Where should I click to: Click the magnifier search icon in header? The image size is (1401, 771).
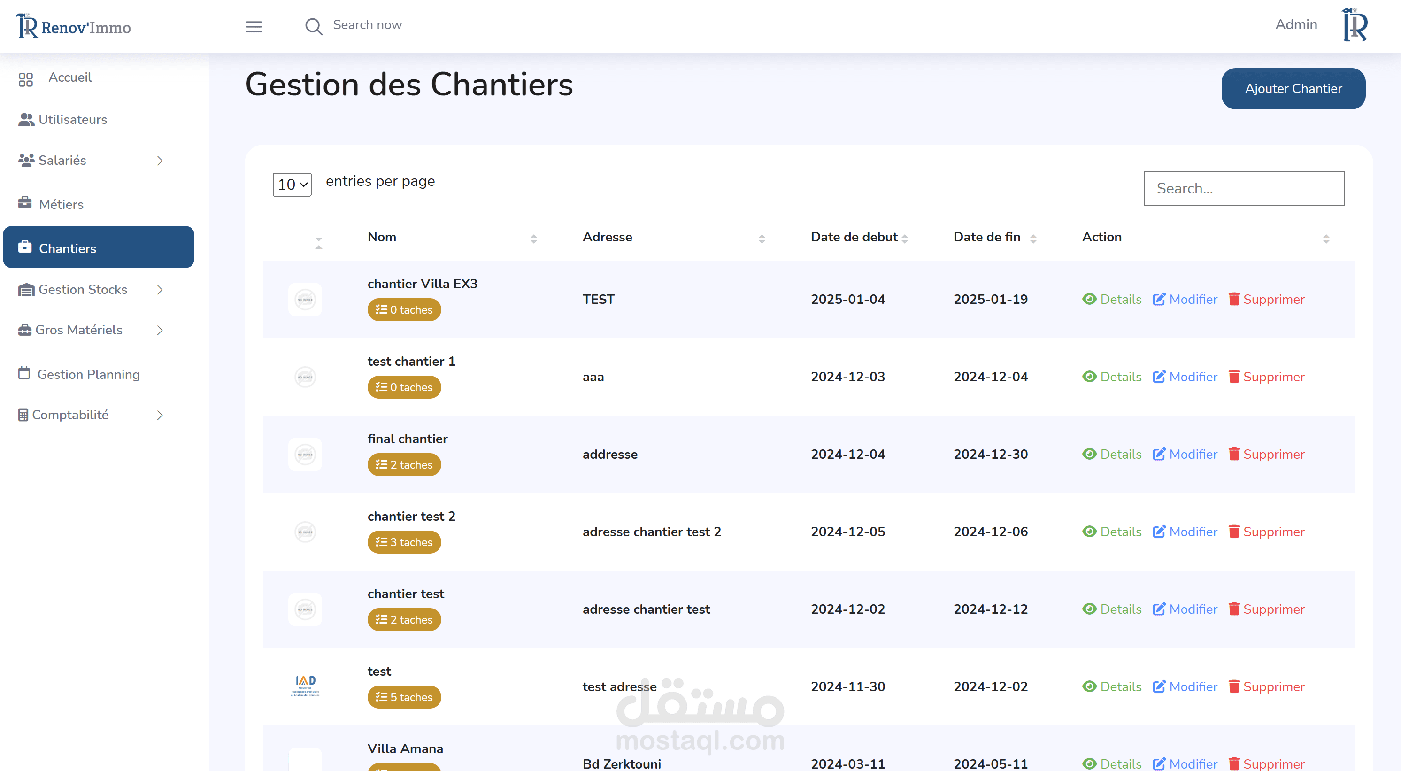pyautogui.click(x=313, y=26)
